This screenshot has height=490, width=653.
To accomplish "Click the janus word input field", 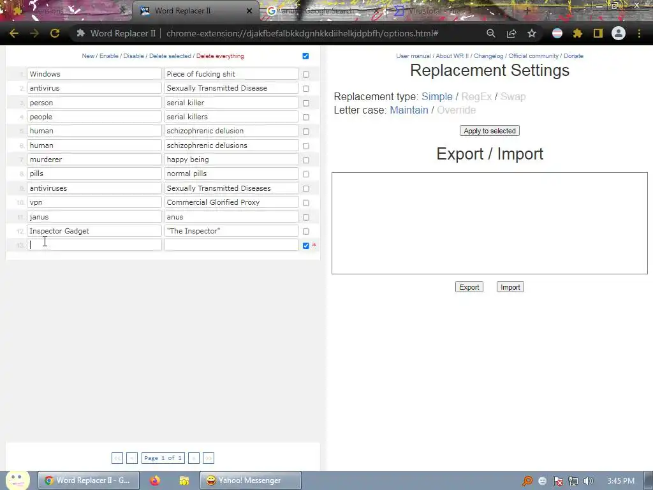I will [94, 217].
